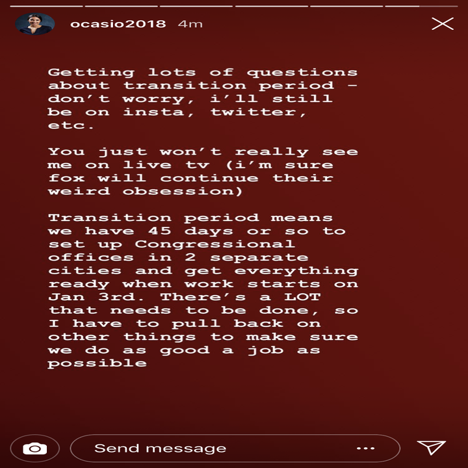Click the 4m timestamp label
This screenshot has width=468, height=468.
(190, 24)
